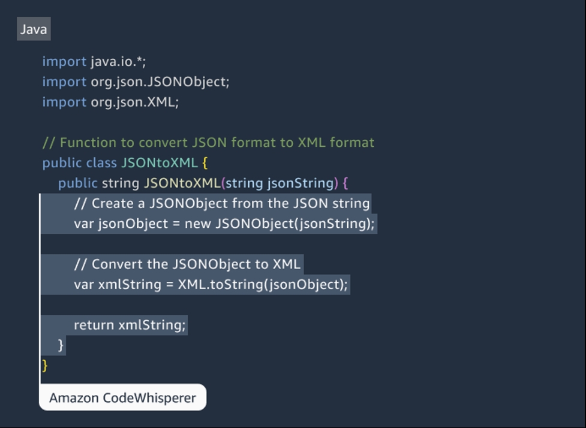The height and width of the screenshot is (428, 586).
Task: Click the org.json.JSONObject import line
Action: pyautogui.click(x=136, y=82)
